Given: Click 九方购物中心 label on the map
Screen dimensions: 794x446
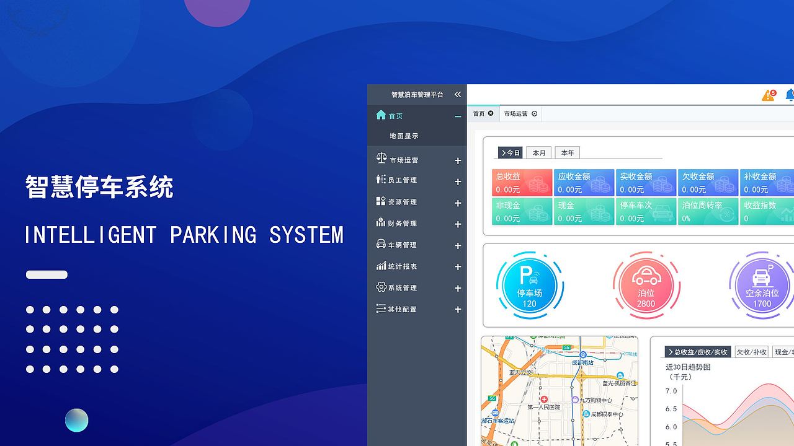Looking at the screenshot, I should tap(595, 400).
